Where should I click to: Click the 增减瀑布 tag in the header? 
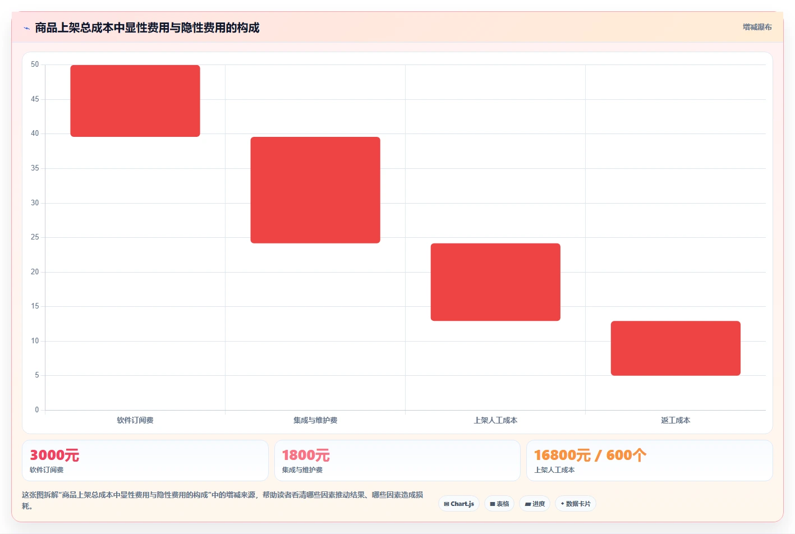click(x=757, y=27)
